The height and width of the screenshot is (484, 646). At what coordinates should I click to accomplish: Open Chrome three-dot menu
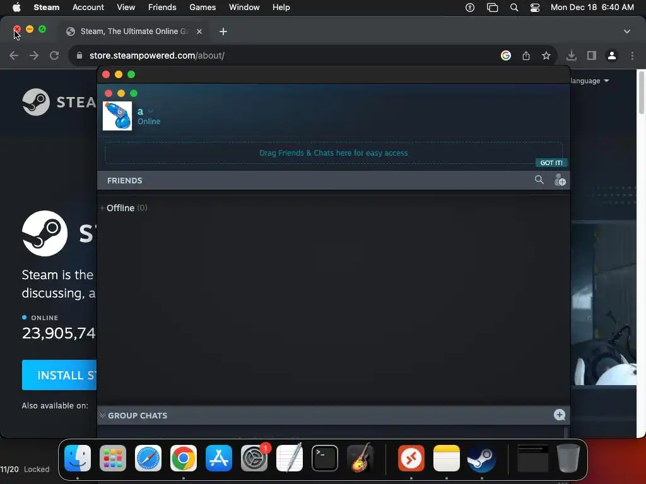[x=632, y=55]
